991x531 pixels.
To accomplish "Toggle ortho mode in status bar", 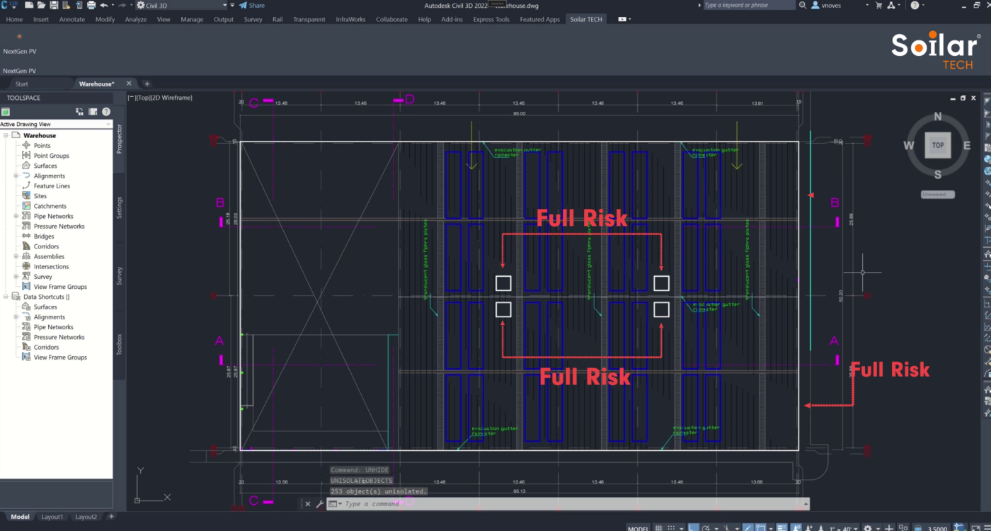I will [692, 526].
